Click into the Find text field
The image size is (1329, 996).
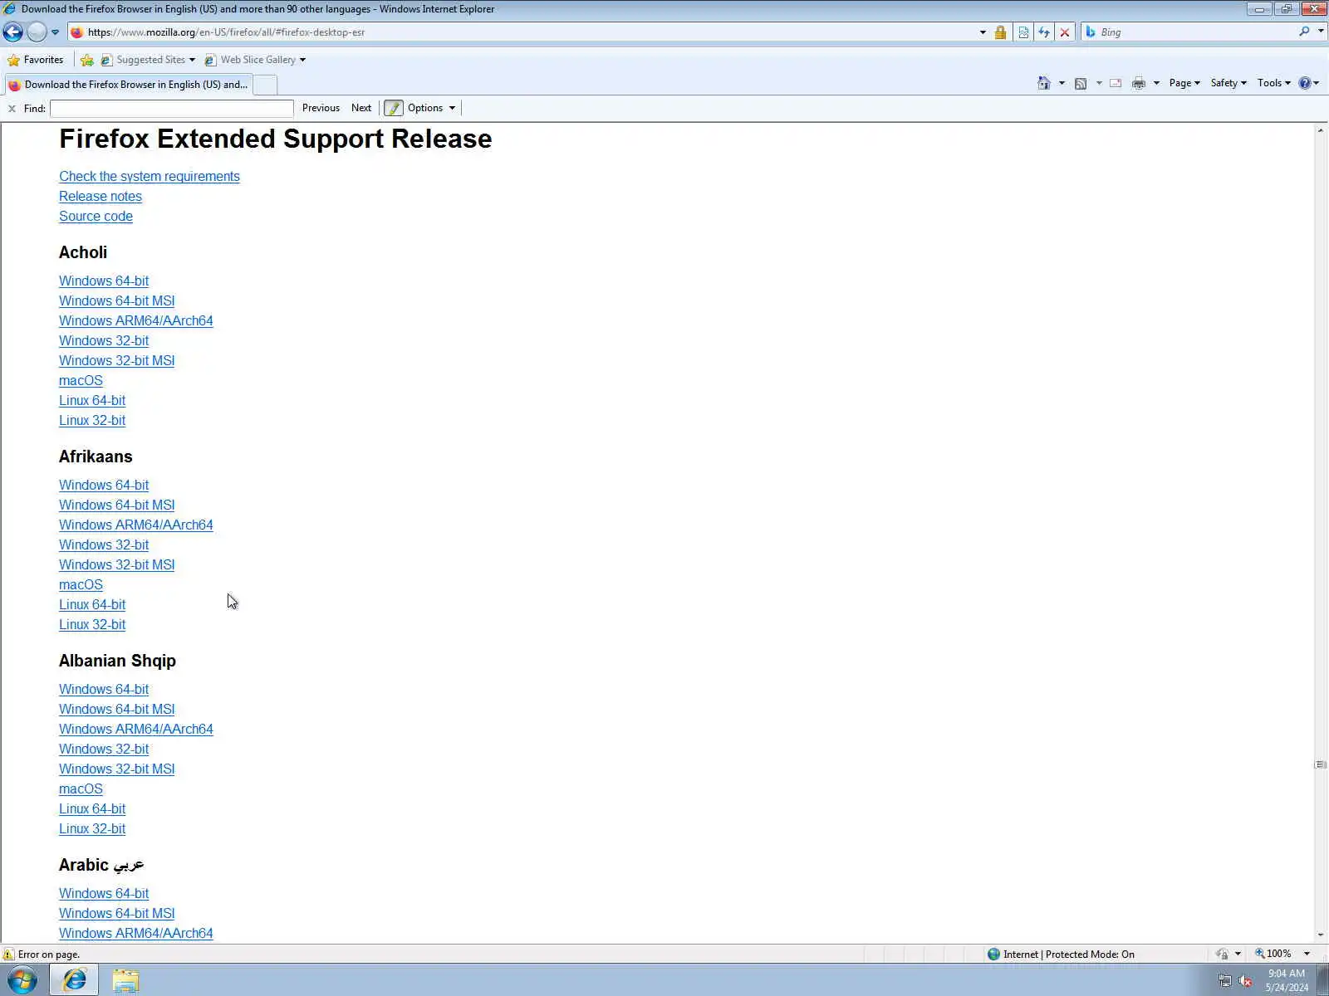[x=172, y=109]
